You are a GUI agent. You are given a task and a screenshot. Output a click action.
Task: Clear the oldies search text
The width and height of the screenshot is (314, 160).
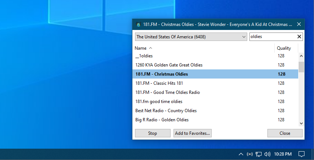[299, 37]
